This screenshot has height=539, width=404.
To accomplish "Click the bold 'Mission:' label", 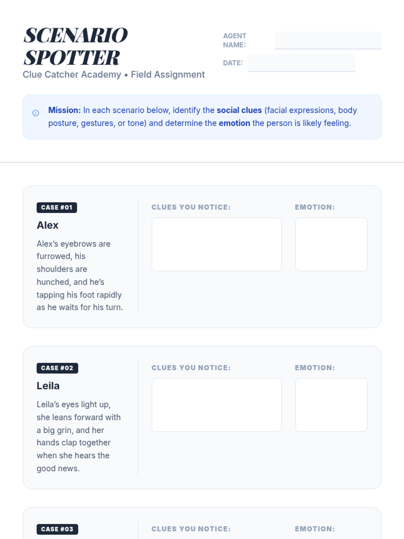I will pos(64,110).
